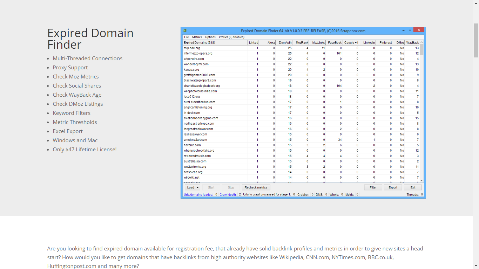
Task: Sort by the Google +1 column header
Action: (351, 42)
